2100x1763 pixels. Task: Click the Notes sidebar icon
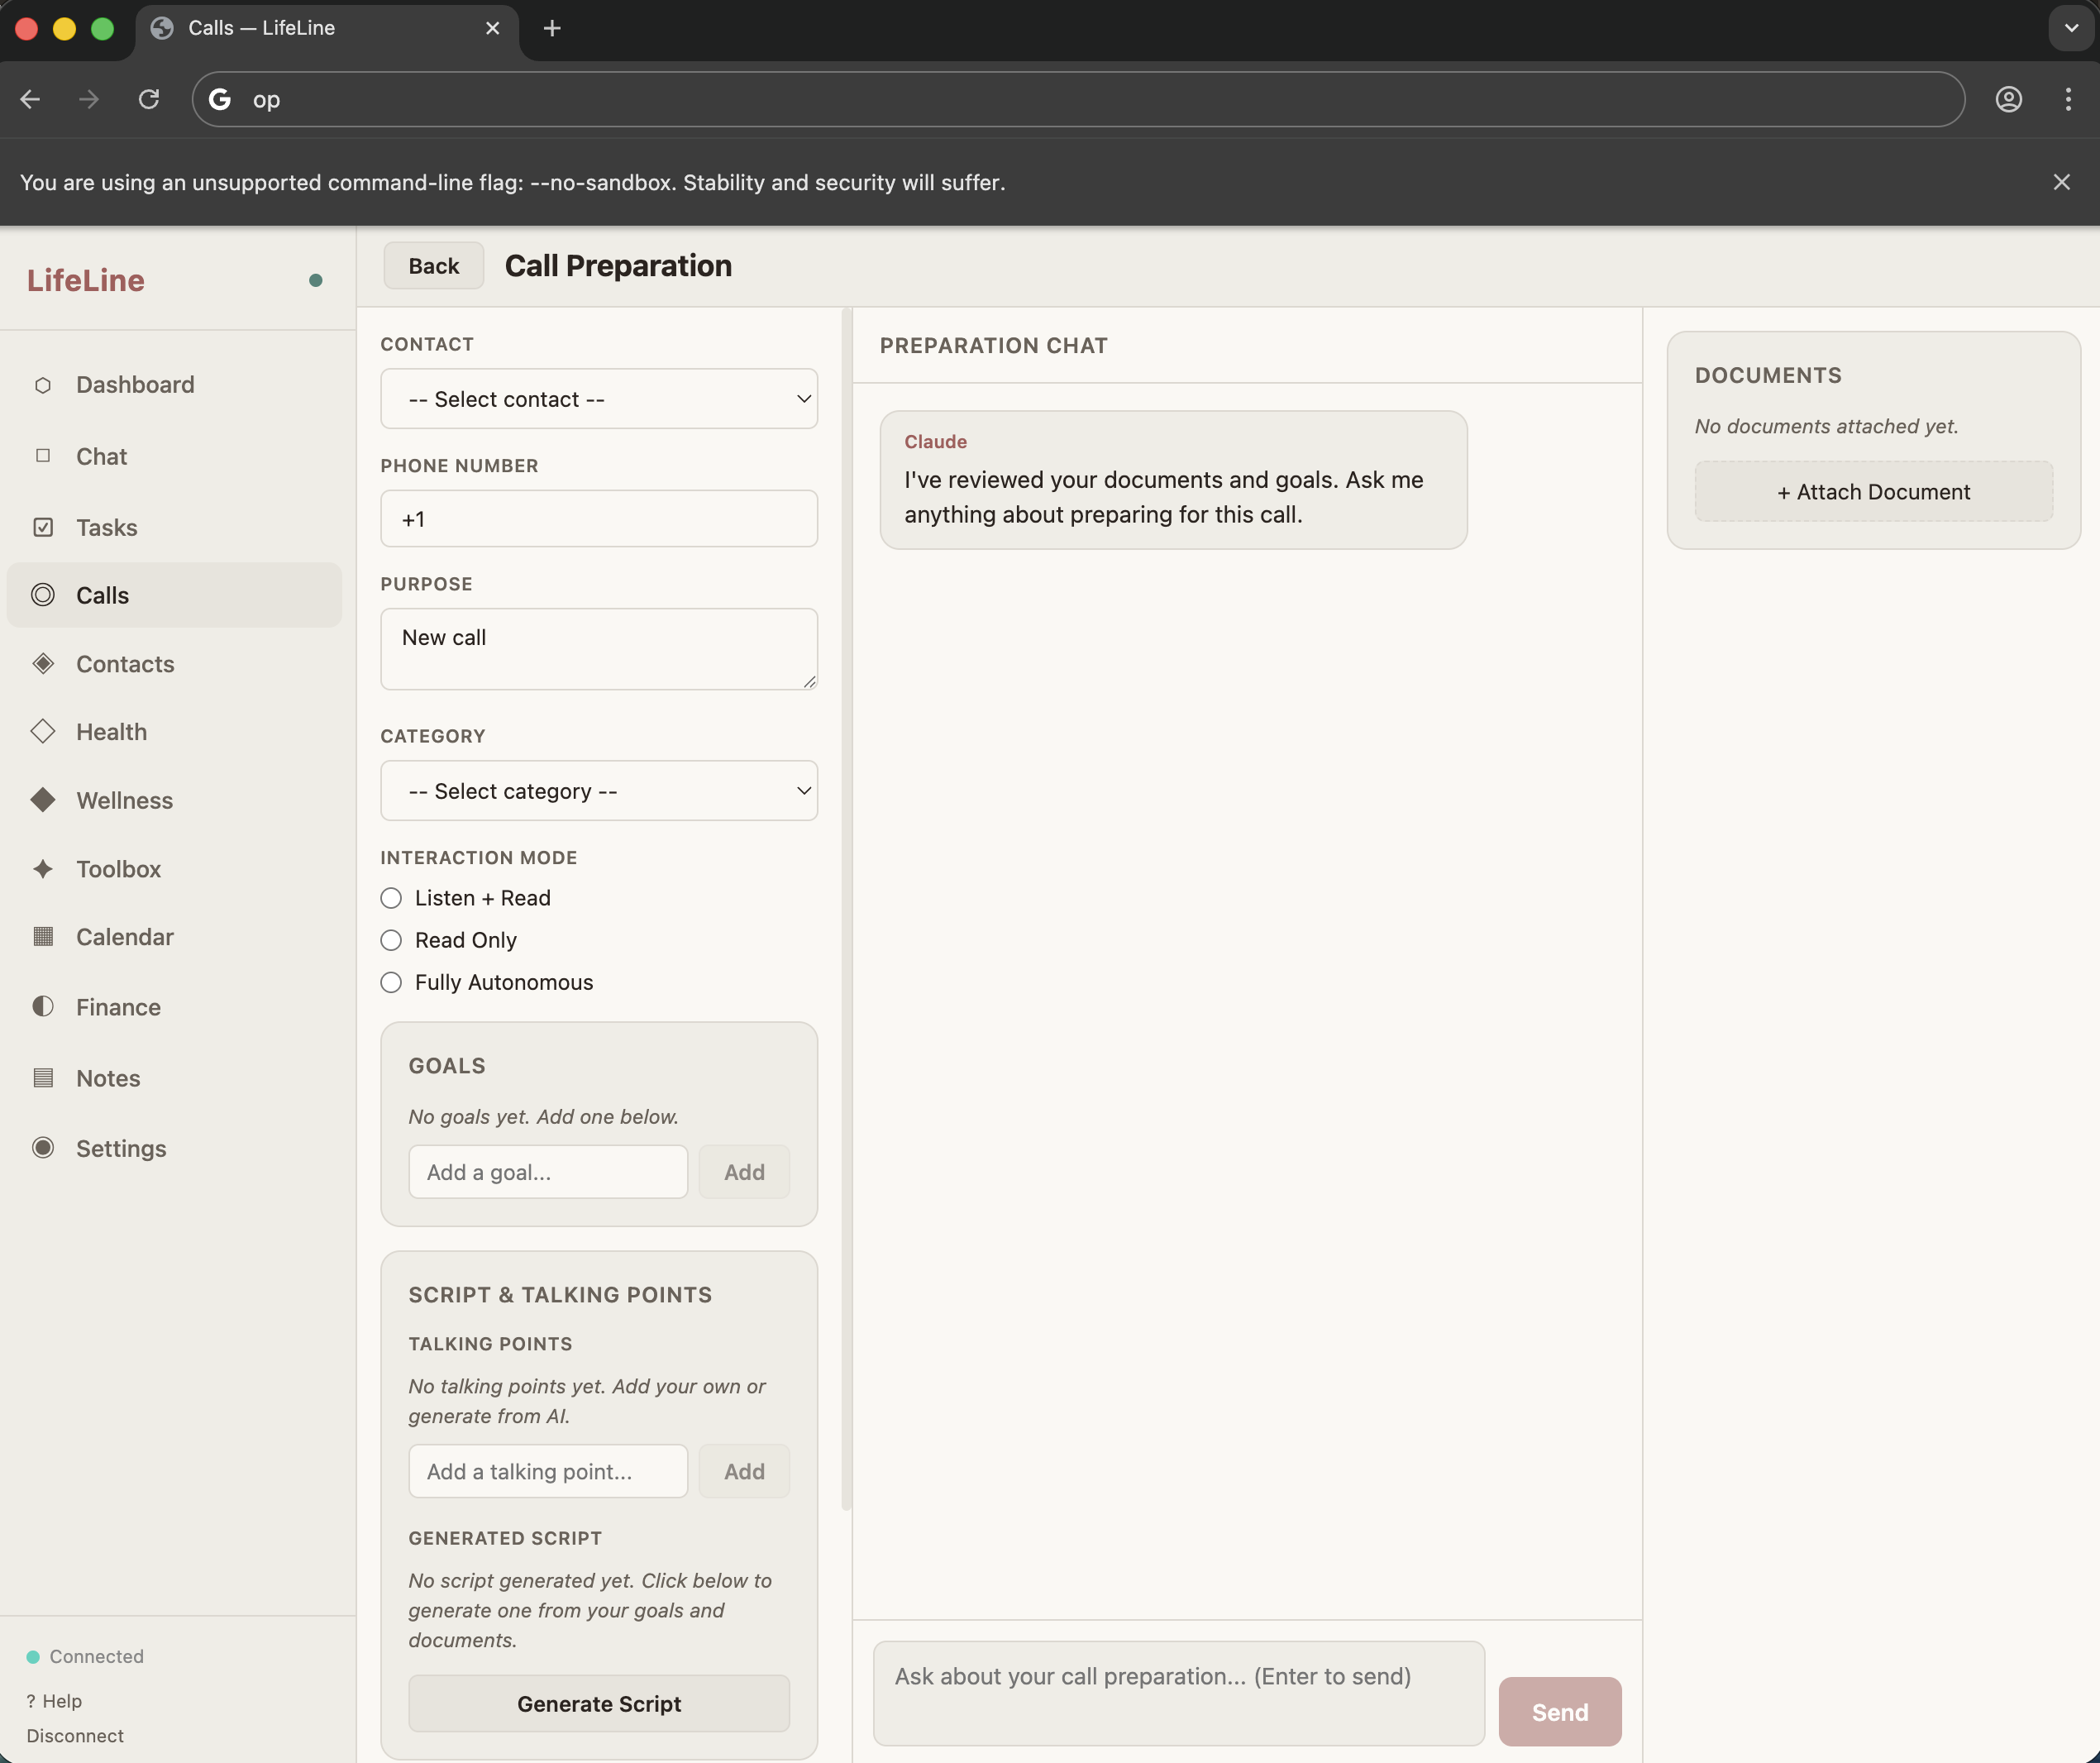[x=44, y=1078]
